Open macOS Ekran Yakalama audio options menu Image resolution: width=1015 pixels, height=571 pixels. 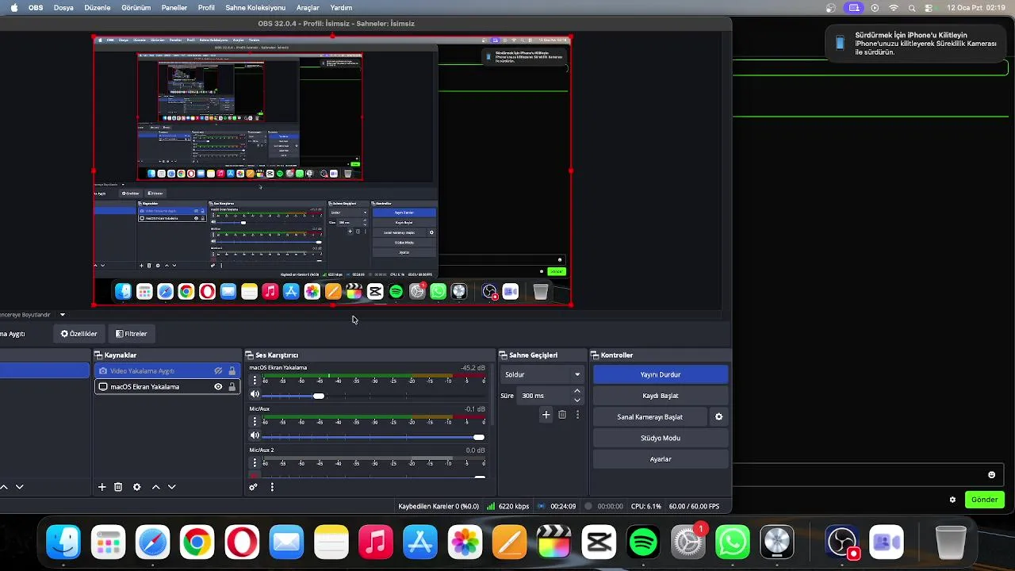255,381
